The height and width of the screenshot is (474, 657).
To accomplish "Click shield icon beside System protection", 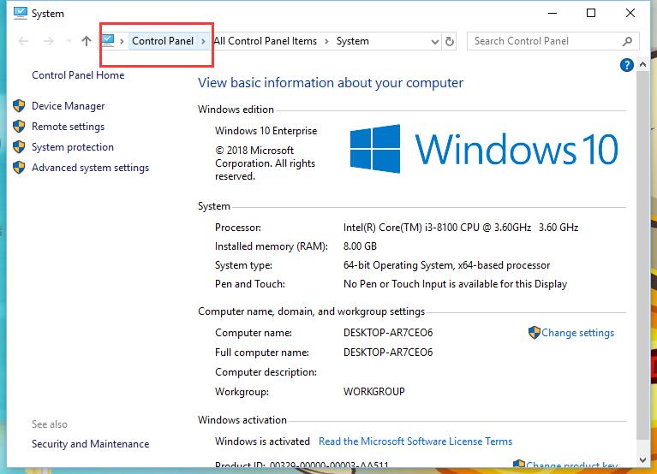I will tap(19, 147).
